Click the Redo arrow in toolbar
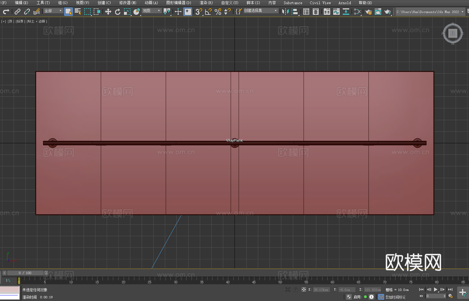Viewport: 469px width, 301px height. click(6, 12)
